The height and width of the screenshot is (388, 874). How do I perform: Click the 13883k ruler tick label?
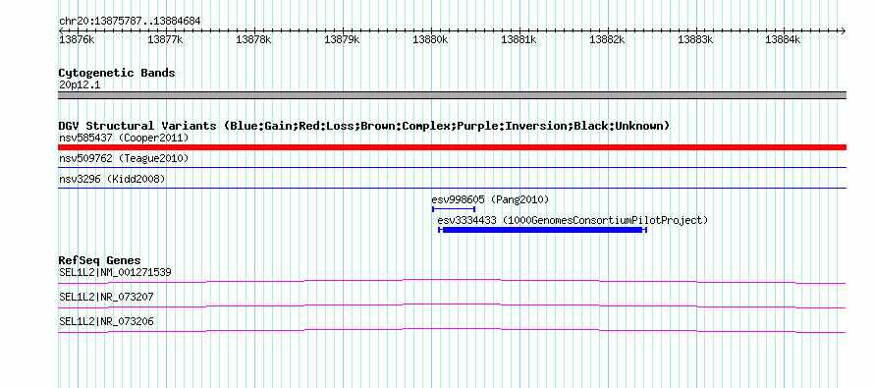(x=695, y=39)
